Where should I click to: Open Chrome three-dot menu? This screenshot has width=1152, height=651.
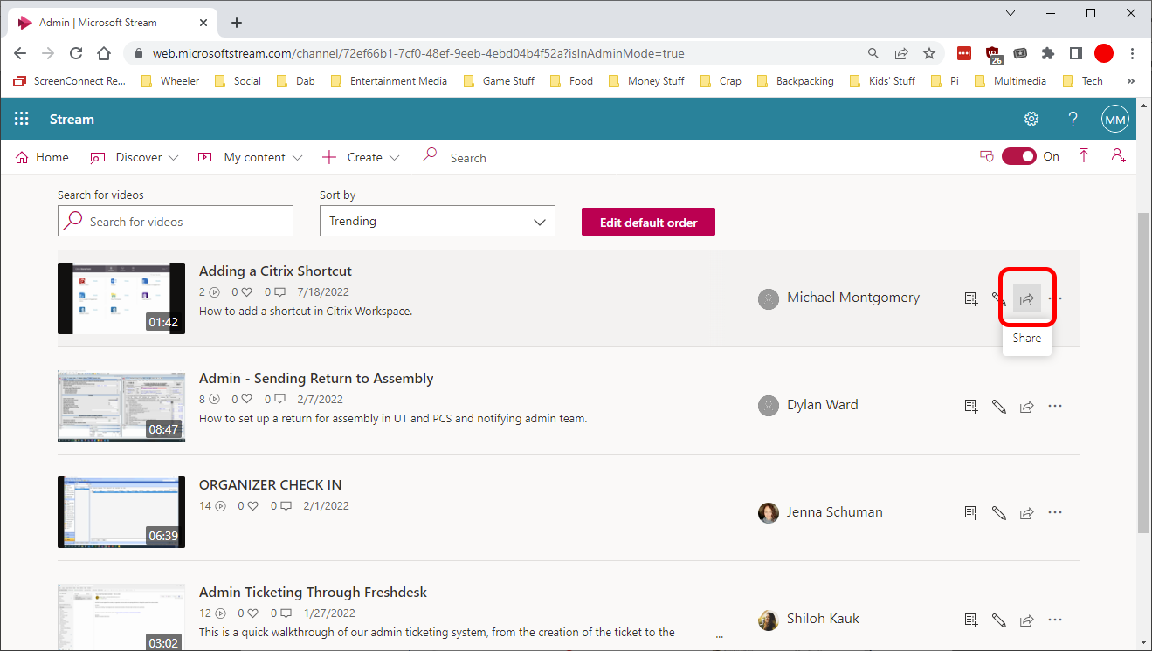click(1132, 53)
